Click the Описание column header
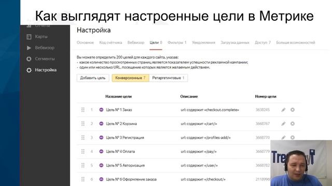Image resolution: width=332 pixels, height=186 pixels. pyautogui.click(x=189, y=97)
